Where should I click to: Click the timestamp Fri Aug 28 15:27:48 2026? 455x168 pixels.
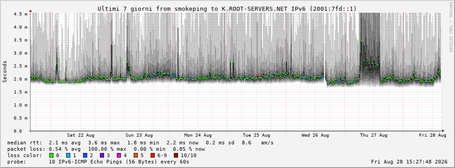point(409,162)
